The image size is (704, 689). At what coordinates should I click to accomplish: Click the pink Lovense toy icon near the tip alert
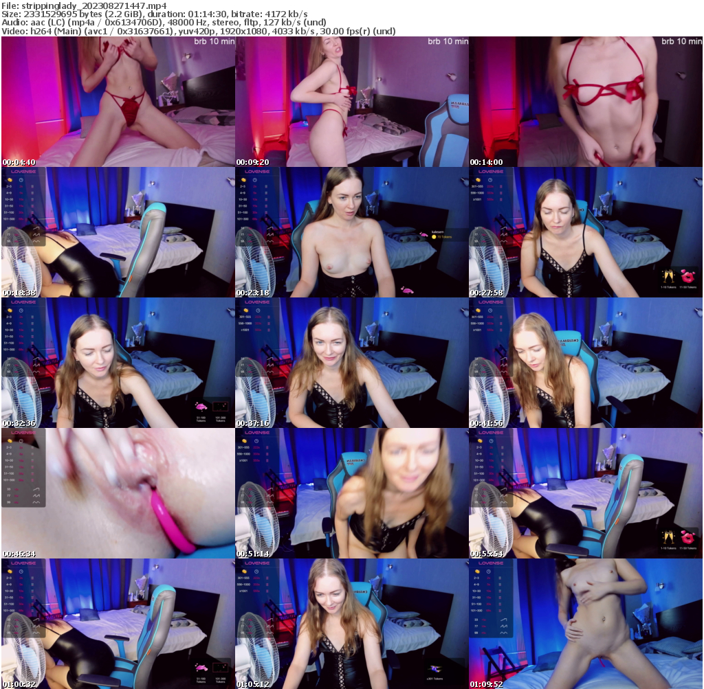[424, 235]
